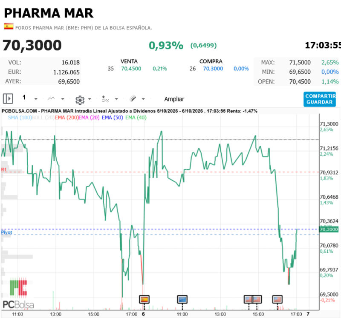Click the FOROS PHARMA MAR forum link
The height and width of the screenshot is (318, 341).
[x=84, y=28]
